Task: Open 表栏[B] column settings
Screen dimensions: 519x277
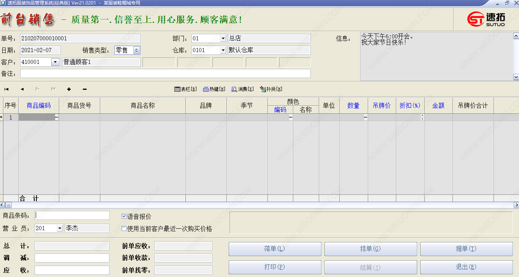Action: click(185, 89)
